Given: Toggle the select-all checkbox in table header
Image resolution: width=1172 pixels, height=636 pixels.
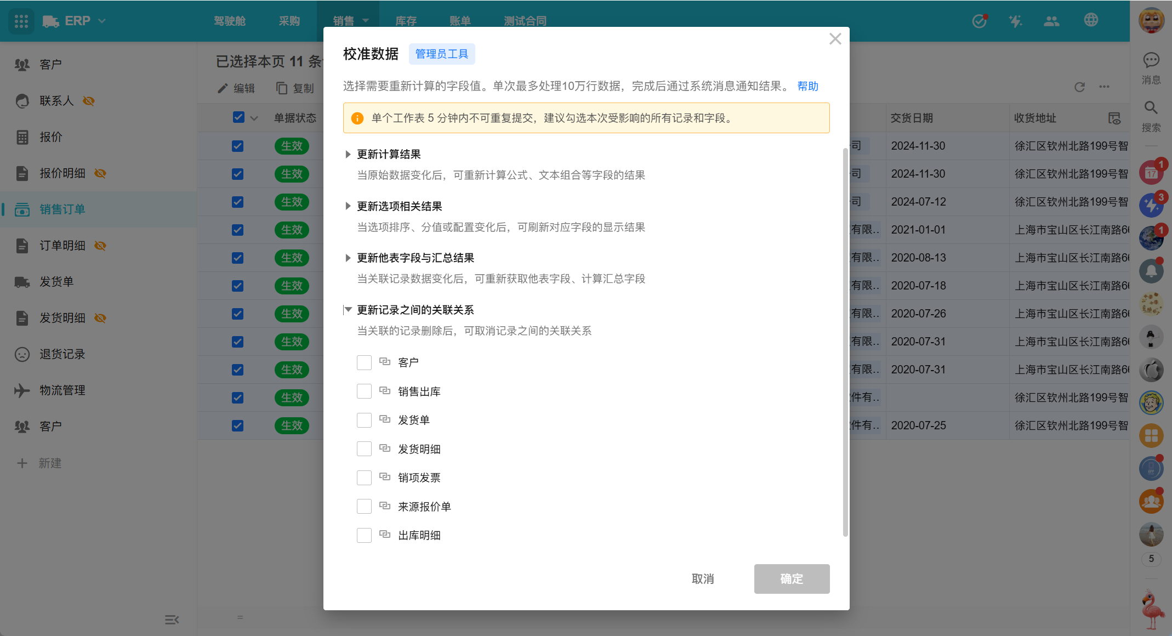Looking at the screenshot, I should click(x=238, y=117).
